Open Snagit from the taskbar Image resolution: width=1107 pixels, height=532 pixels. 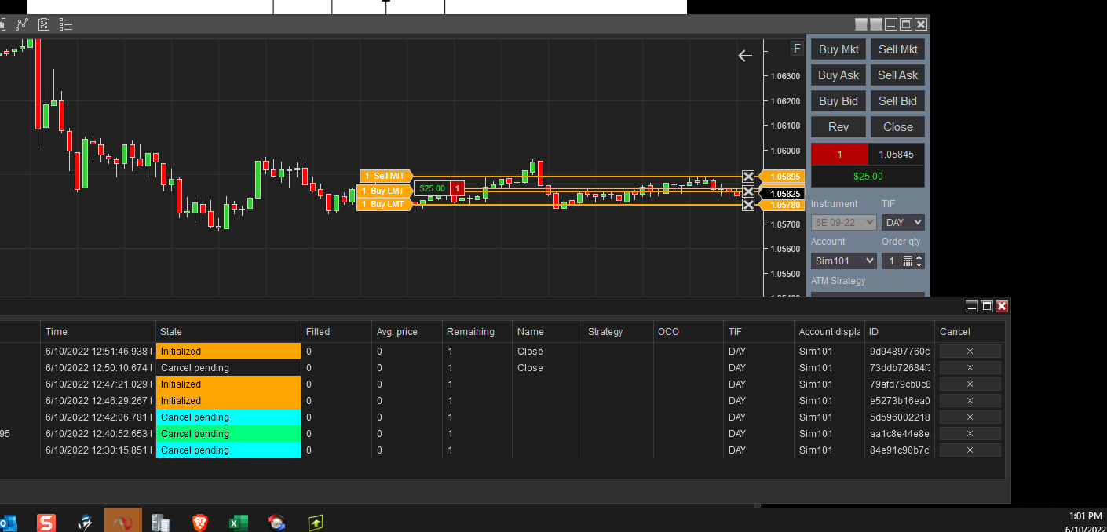pos(47,522)
